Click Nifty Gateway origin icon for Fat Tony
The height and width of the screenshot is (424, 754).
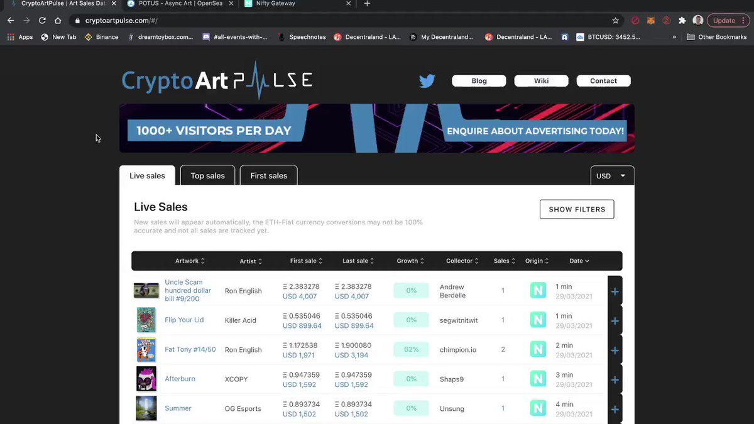tap(538, 350)
